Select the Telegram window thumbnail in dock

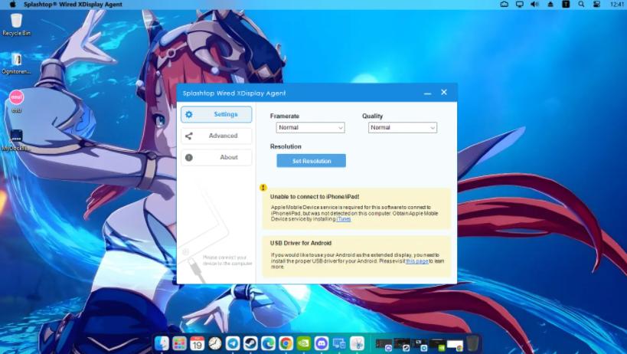420,344
